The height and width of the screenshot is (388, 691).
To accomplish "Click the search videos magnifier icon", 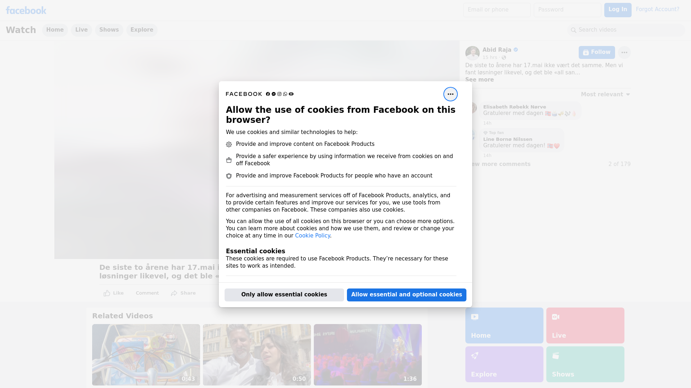I will [x=574, y=30].
